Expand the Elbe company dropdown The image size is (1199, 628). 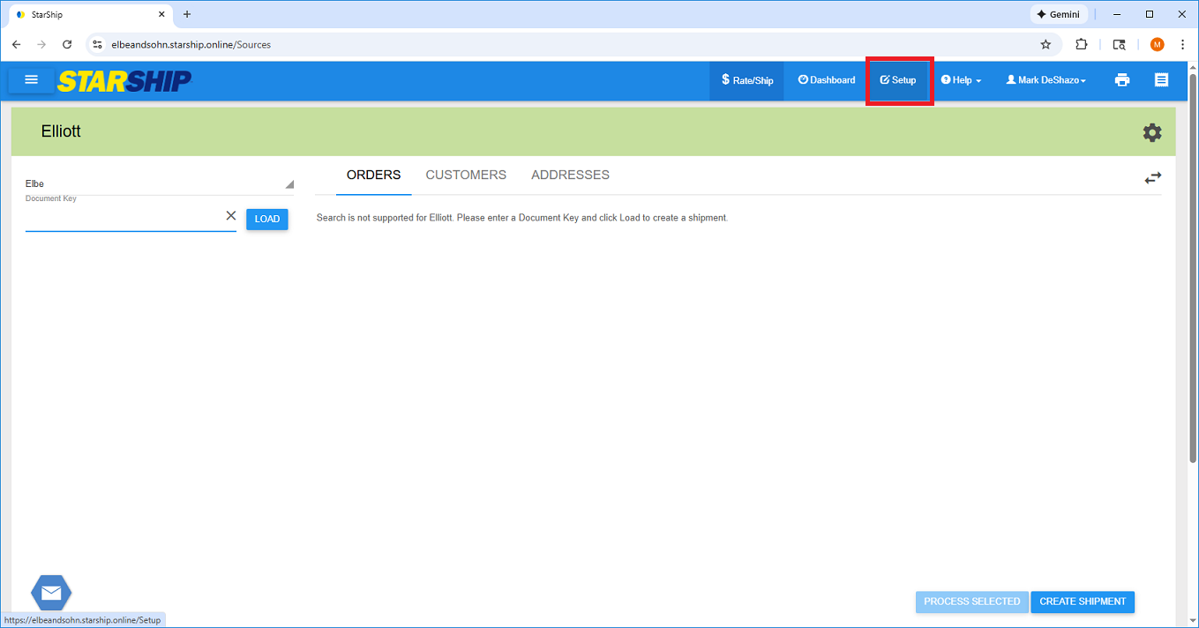pos(159,183)
